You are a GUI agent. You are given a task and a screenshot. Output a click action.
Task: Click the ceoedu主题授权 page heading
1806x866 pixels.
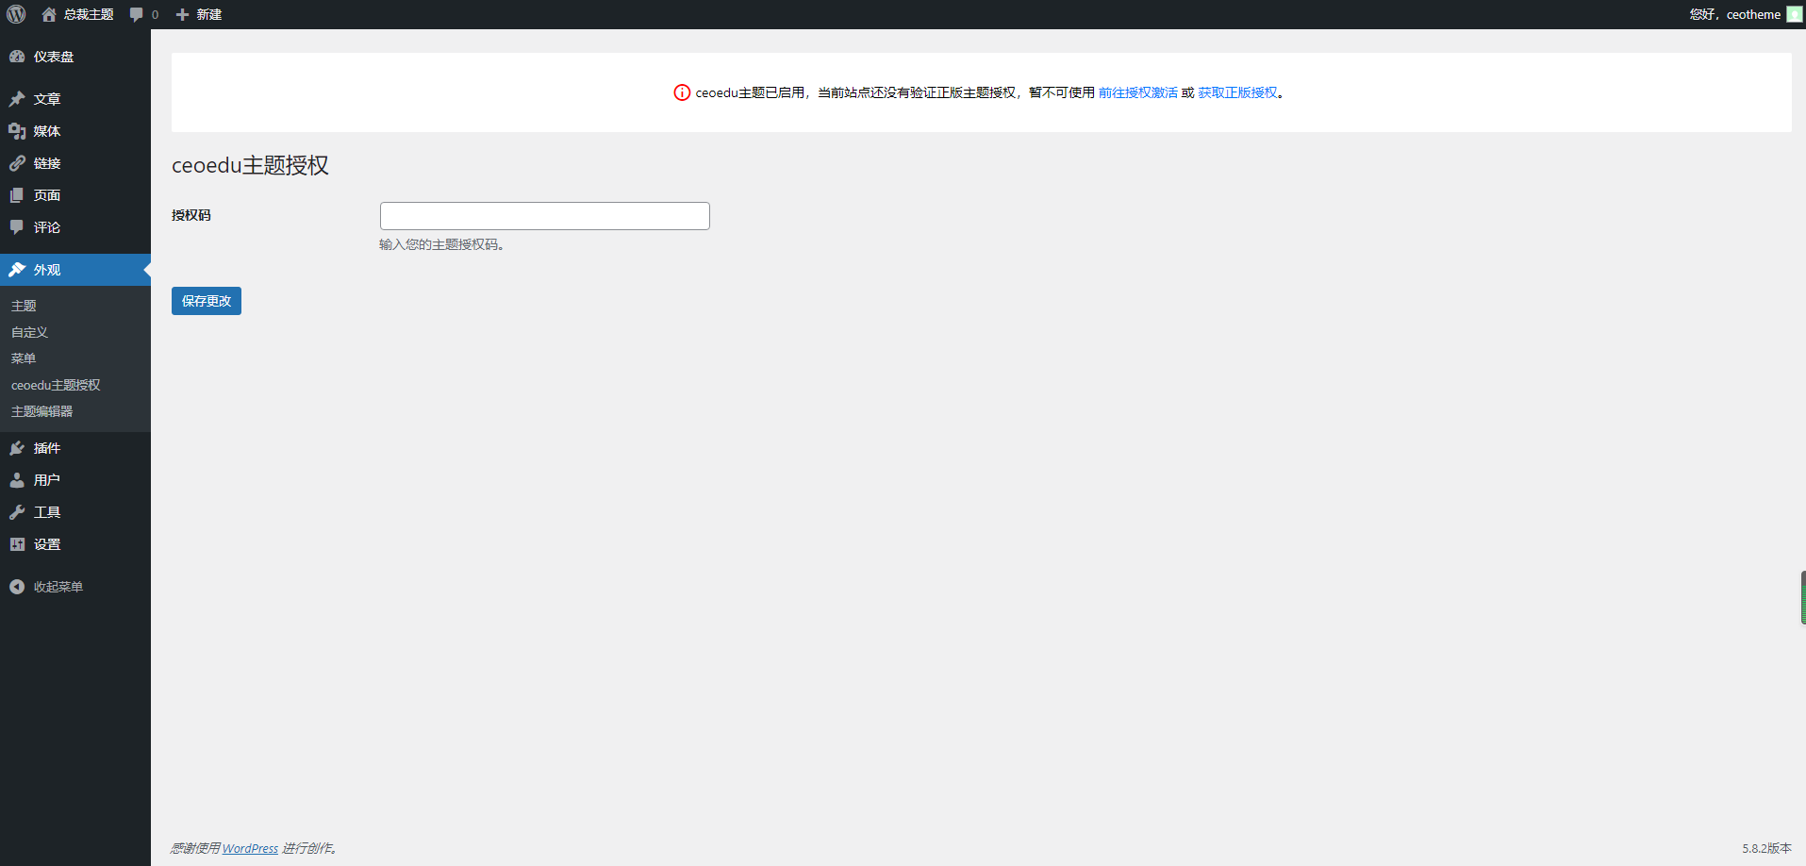[x=250, y=165]
